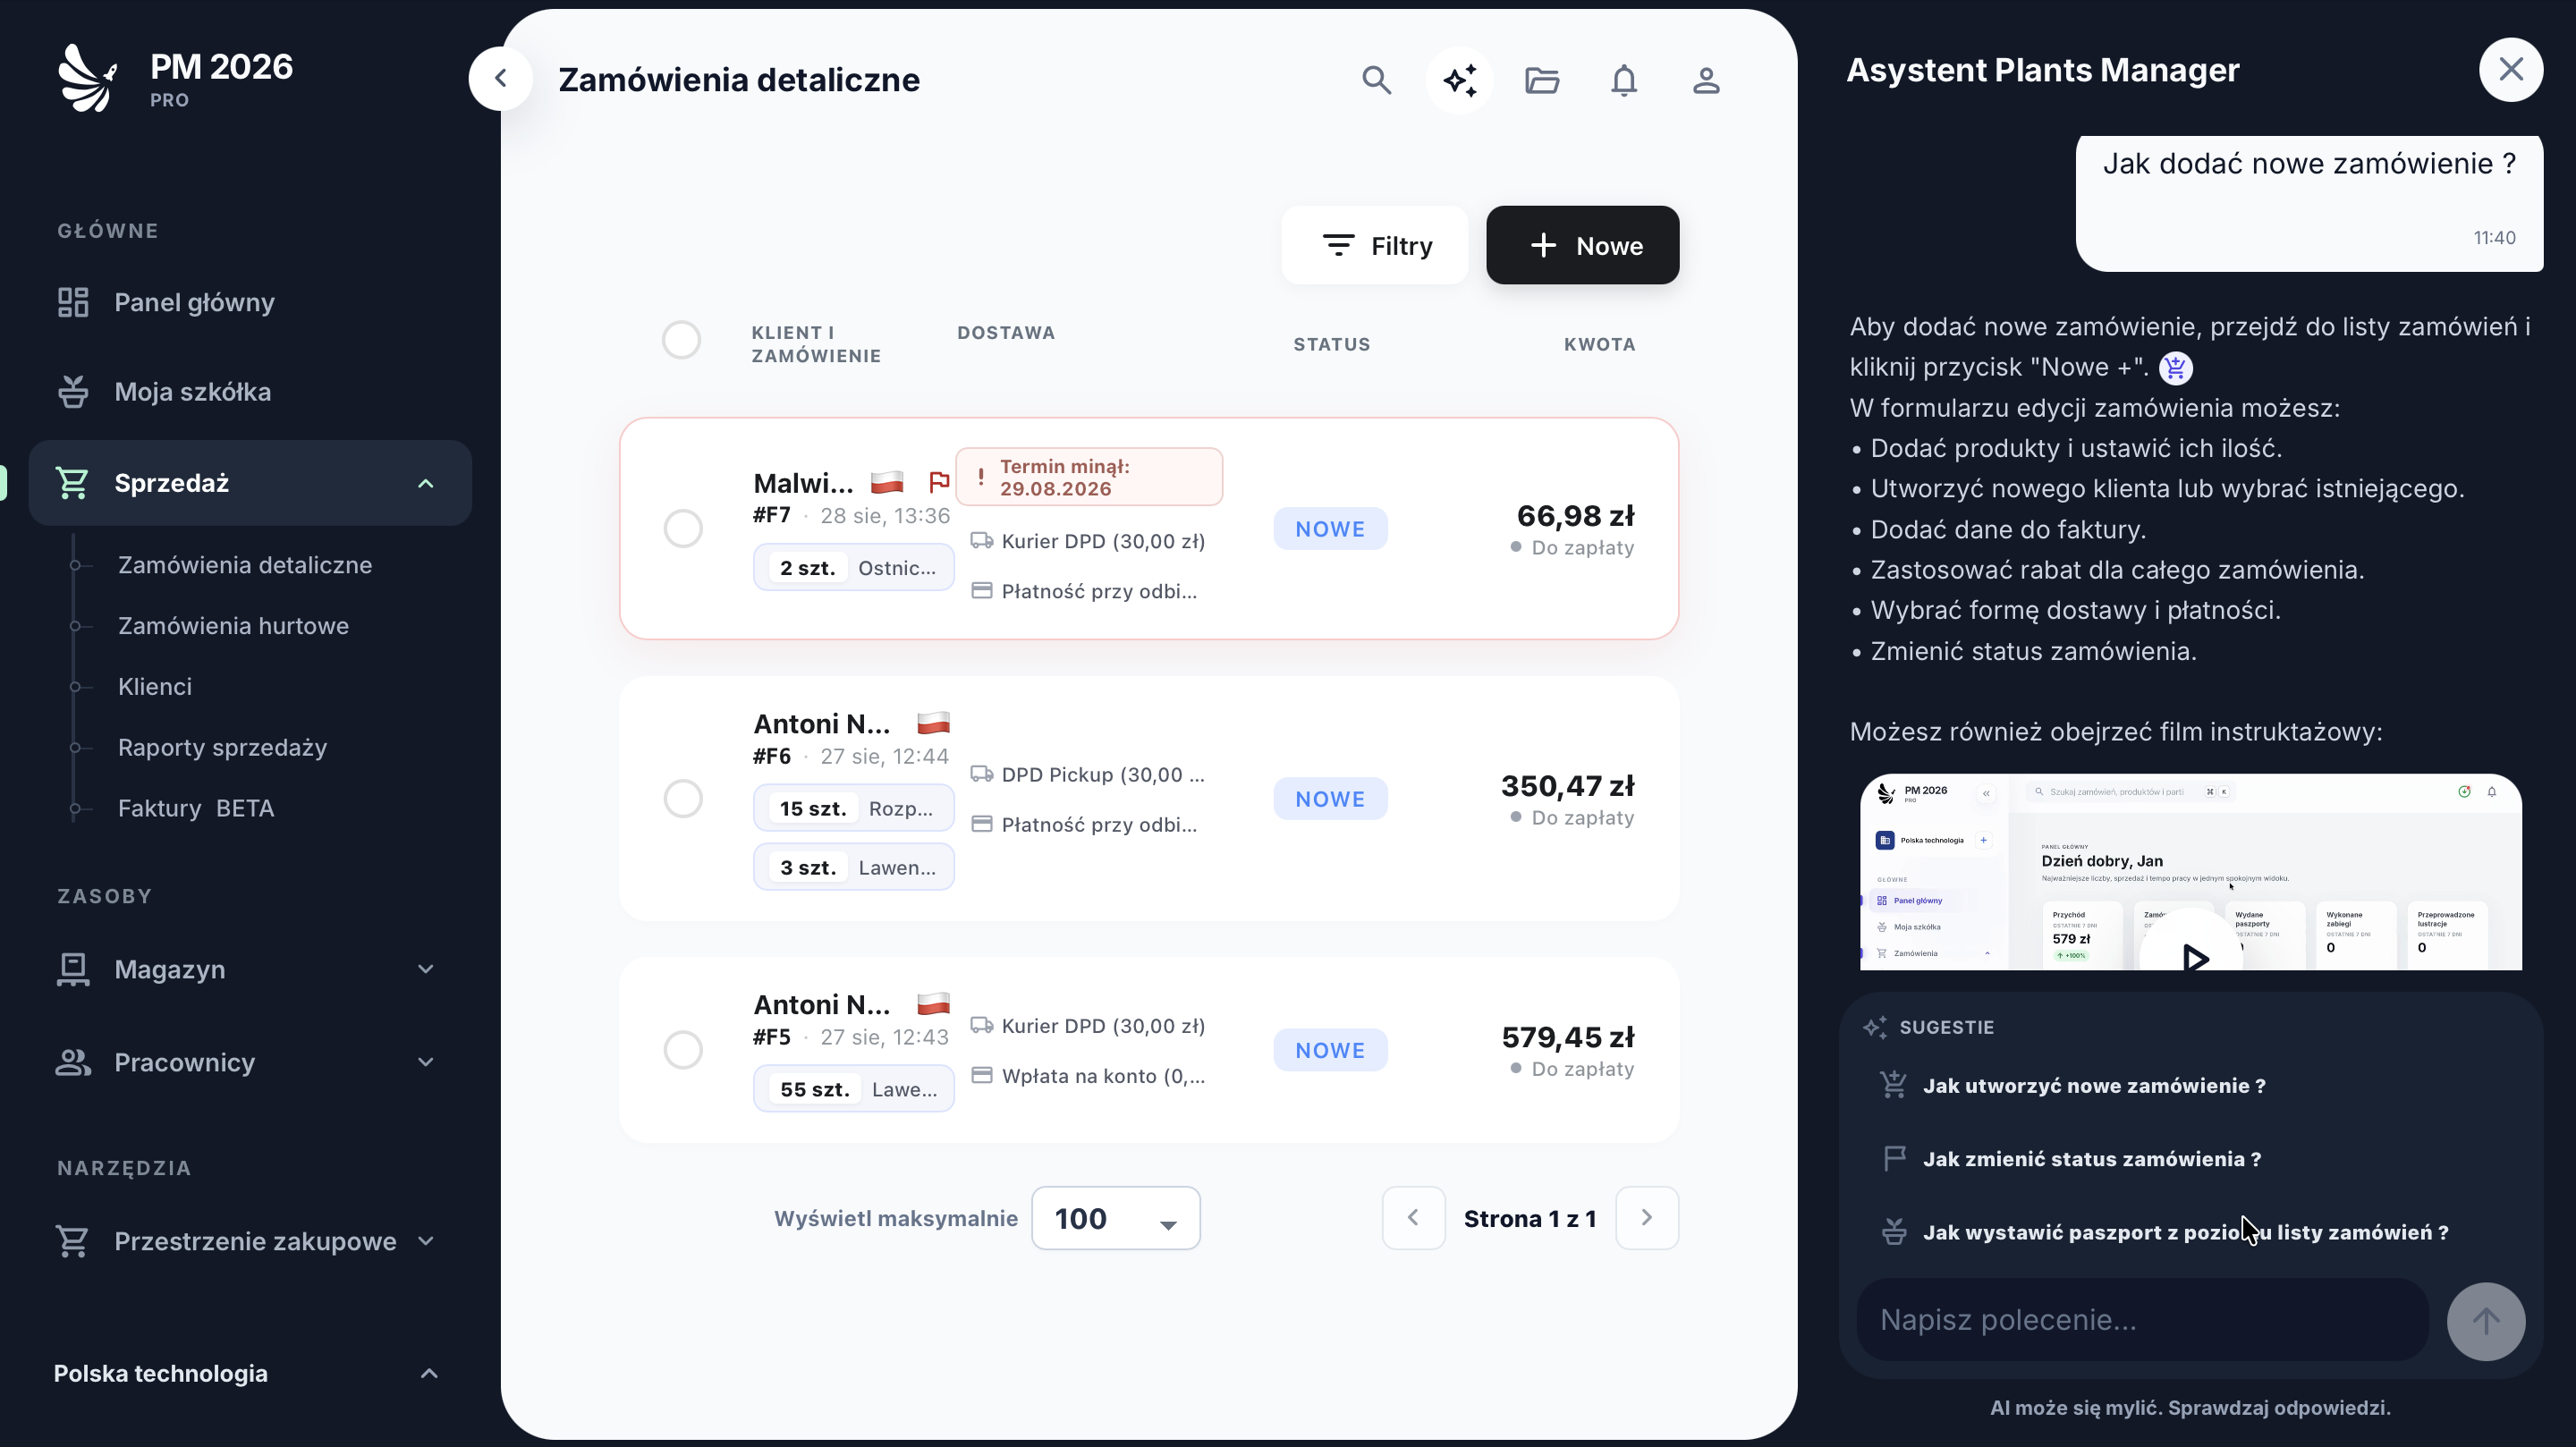Open Moja szkółka from sidebar
The height and width of the screenshot is (1447, 2576).
pos(250,392)
